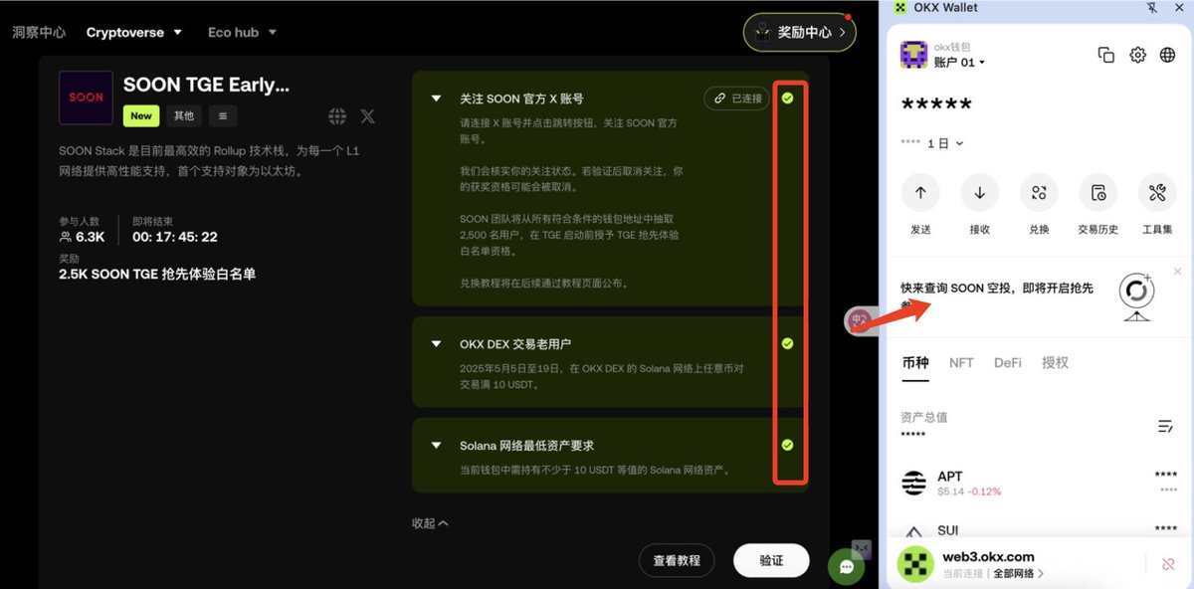Image resolution: width=1194 pixels, height=589 pixels.
Task: Disconnect web3.okx.com via unlink icon
Action: (x=1168, y=564)
